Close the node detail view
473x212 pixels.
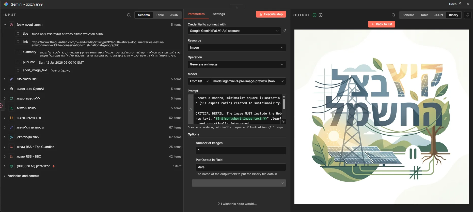pos(468,4)
